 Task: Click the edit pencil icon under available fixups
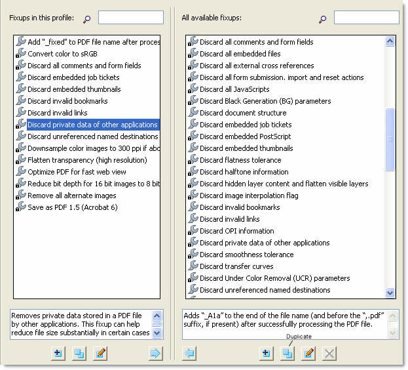308,353
